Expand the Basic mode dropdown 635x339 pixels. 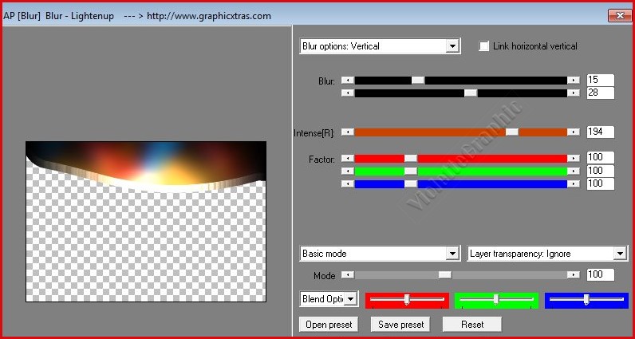coord(452,254)
